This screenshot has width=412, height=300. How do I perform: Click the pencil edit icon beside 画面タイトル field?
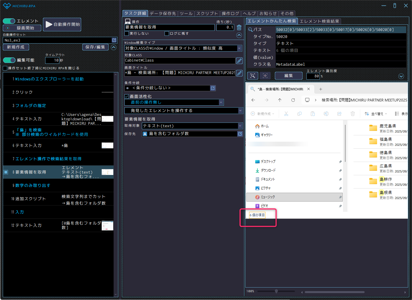point(239,73)
